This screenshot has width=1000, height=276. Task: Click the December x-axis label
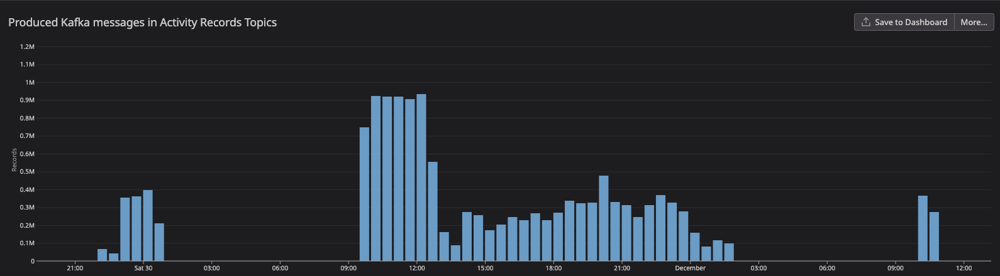[x=690, y=268]
